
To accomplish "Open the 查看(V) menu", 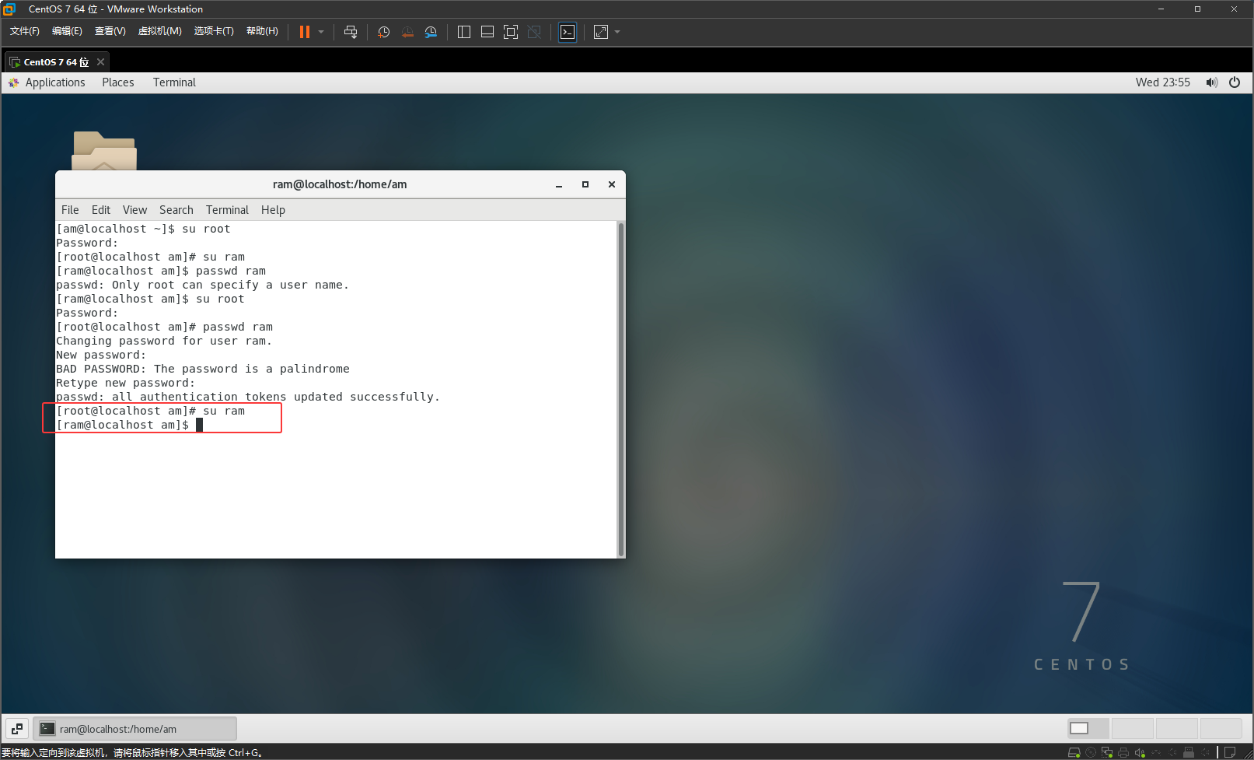I will click(x=110, y=31).
